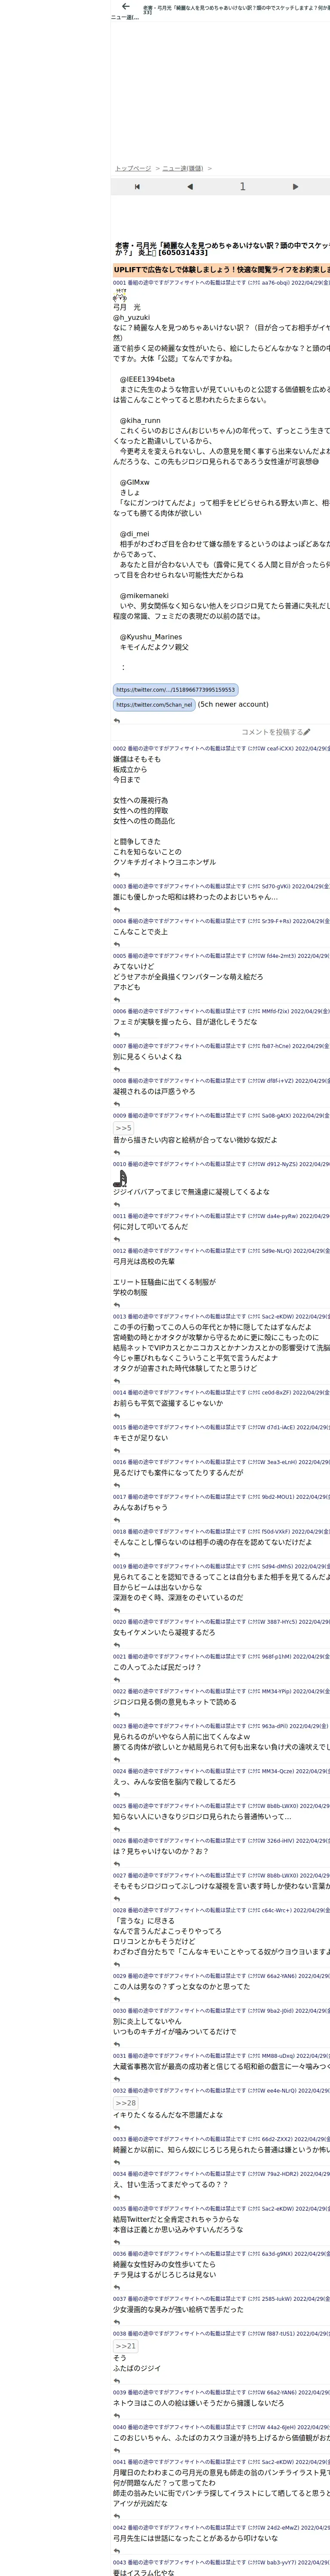Reply to post 0002 via the arrow icon

(117, 875)
